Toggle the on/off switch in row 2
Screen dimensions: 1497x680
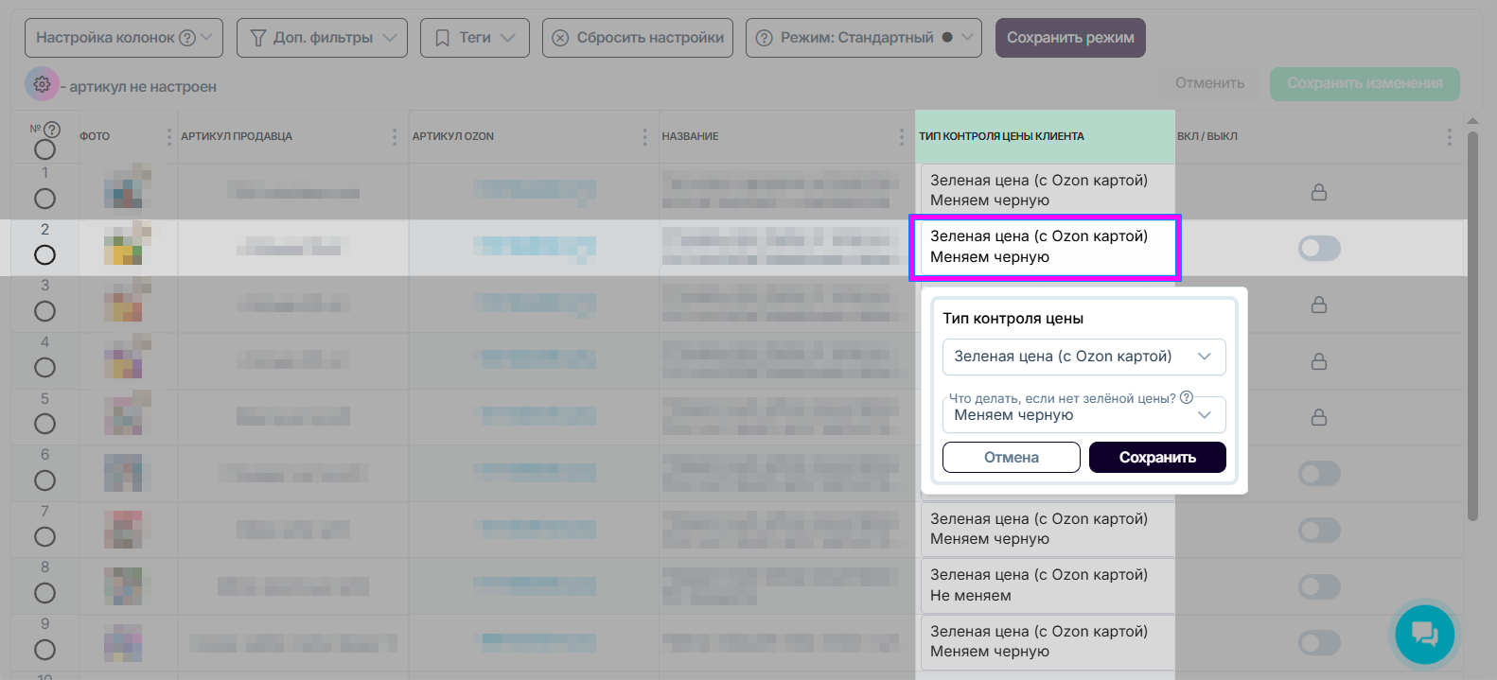(x=1319, y=249)
